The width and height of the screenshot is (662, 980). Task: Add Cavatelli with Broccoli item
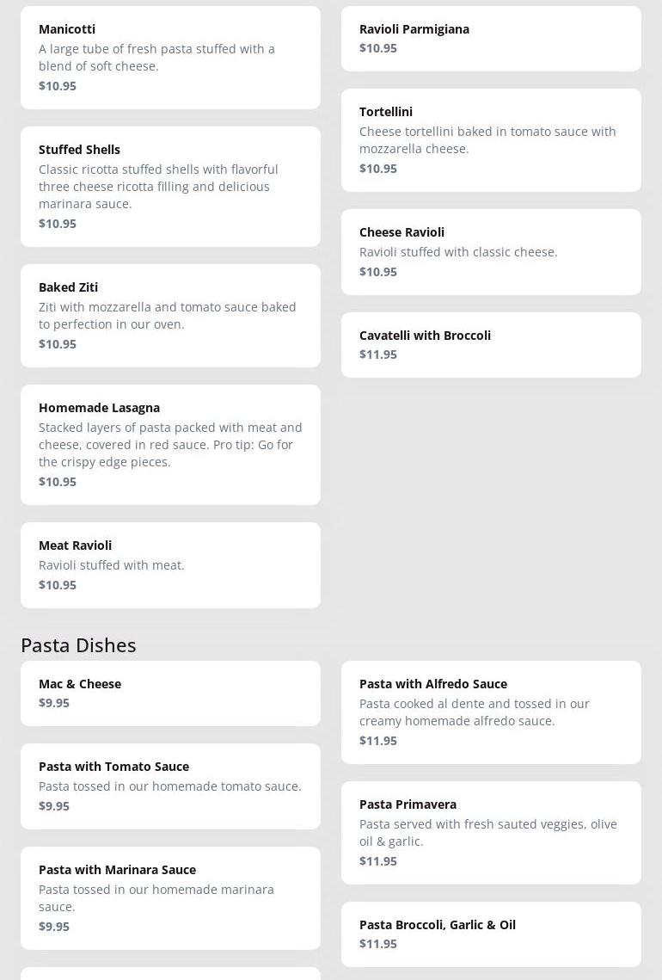491,344
